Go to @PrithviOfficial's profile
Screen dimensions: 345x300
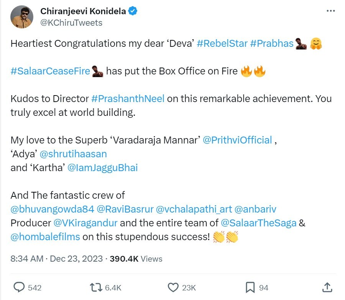click(x=237, y=140)
